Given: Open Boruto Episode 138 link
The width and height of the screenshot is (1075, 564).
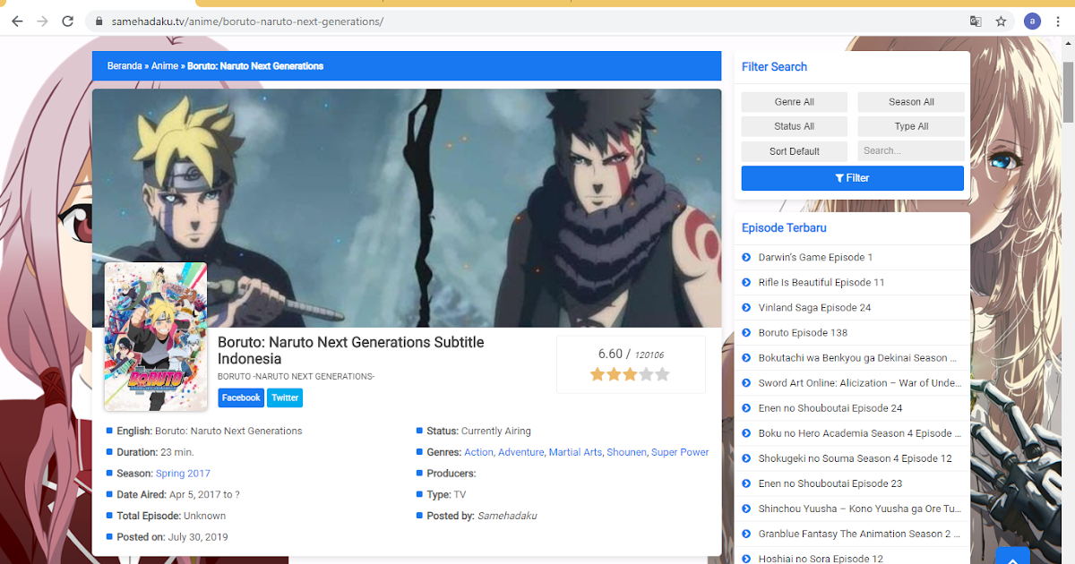Looking at the screenshot, I should [x=803, y=333].
